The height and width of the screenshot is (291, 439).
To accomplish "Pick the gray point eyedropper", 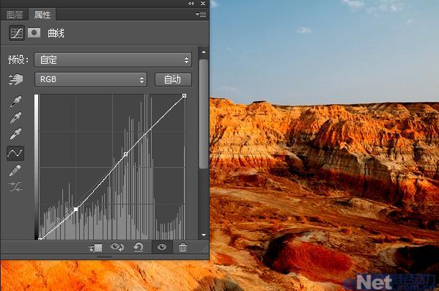I will 15,118.
